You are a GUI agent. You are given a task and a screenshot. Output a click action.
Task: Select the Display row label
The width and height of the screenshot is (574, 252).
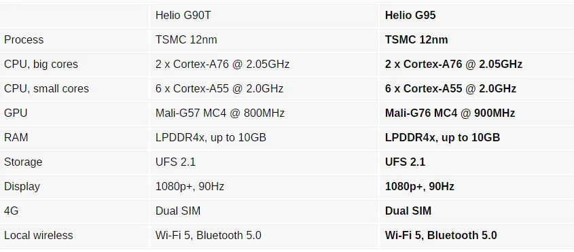tap(22, 186)
